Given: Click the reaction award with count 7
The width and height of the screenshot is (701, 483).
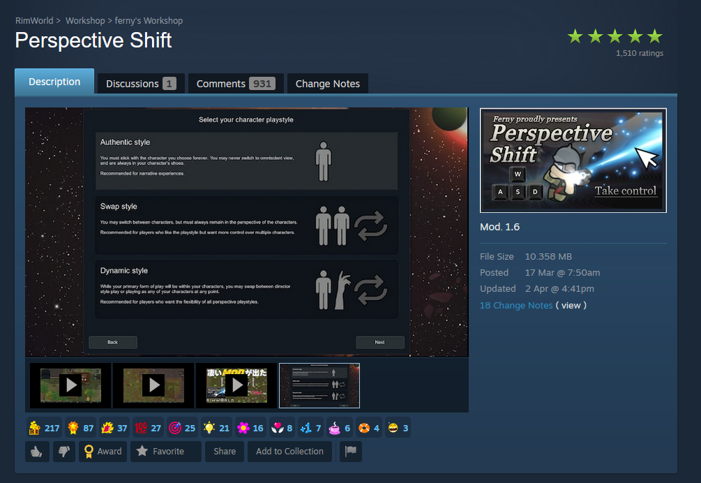Looking at the screenshot, I should (x=310, y=428).
